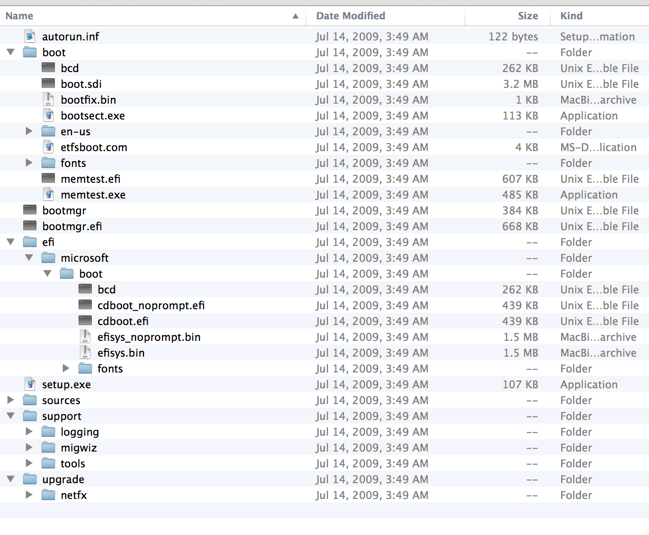Click the microsoft folder icon

pos(48,257)
